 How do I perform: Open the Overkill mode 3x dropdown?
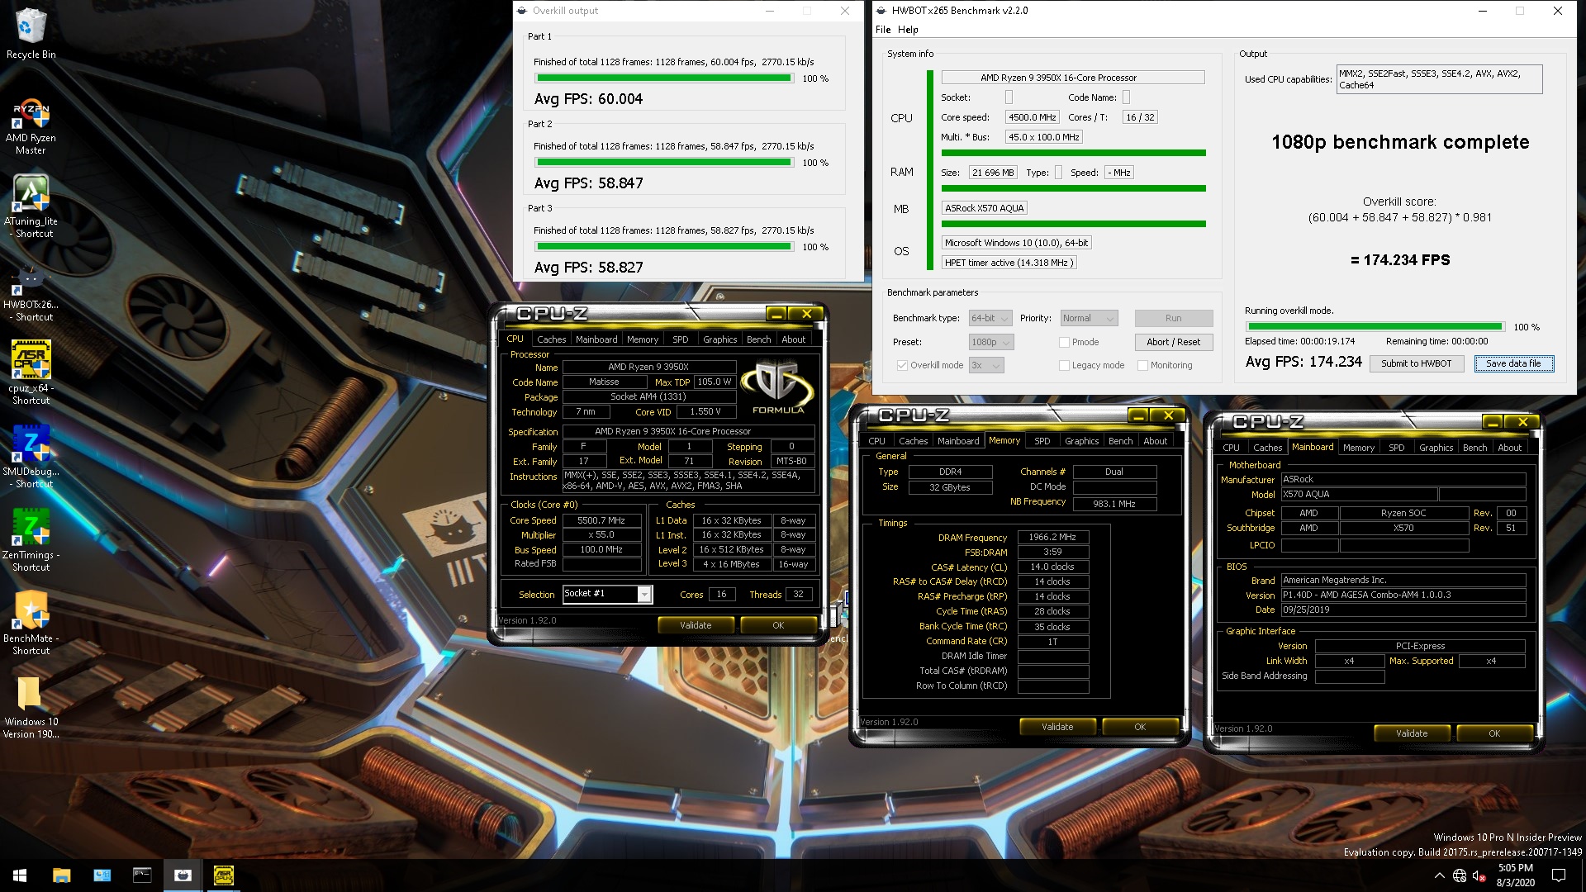[x=985, y=365]
